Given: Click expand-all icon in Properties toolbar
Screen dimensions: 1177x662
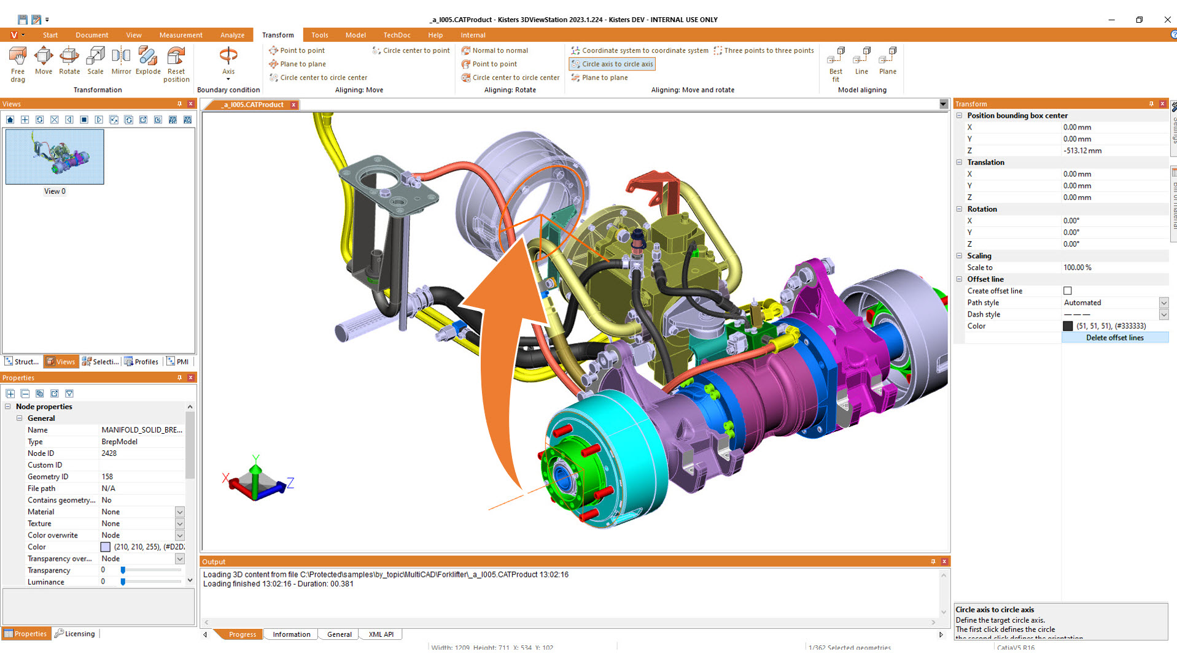Looking at the screenshot, I should pos(10,393).
